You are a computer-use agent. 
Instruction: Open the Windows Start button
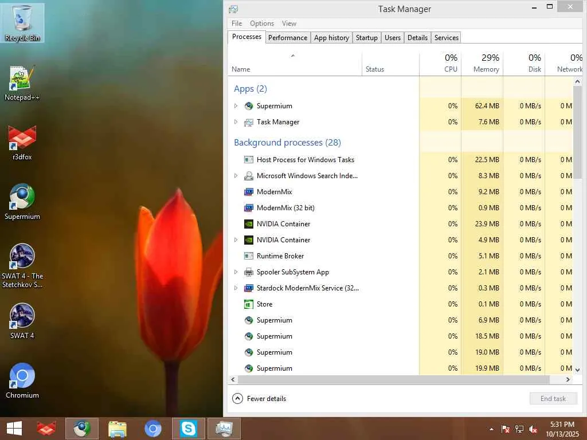click(14, 429)
